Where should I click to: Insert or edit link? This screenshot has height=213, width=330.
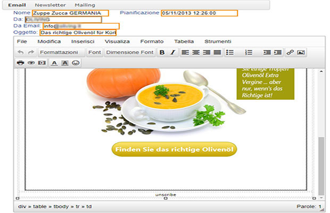point(290,52)
